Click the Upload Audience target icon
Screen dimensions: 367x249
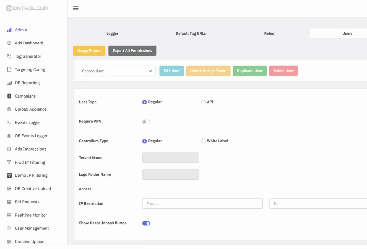click(9, 109)
